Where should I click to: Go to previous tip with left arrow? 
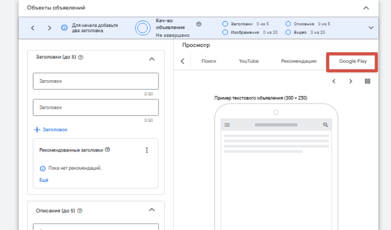click(33, 28)
